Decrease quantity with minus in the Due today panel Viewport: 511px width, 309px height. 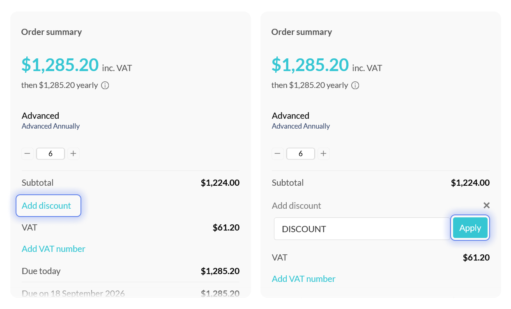pos(28,154)
